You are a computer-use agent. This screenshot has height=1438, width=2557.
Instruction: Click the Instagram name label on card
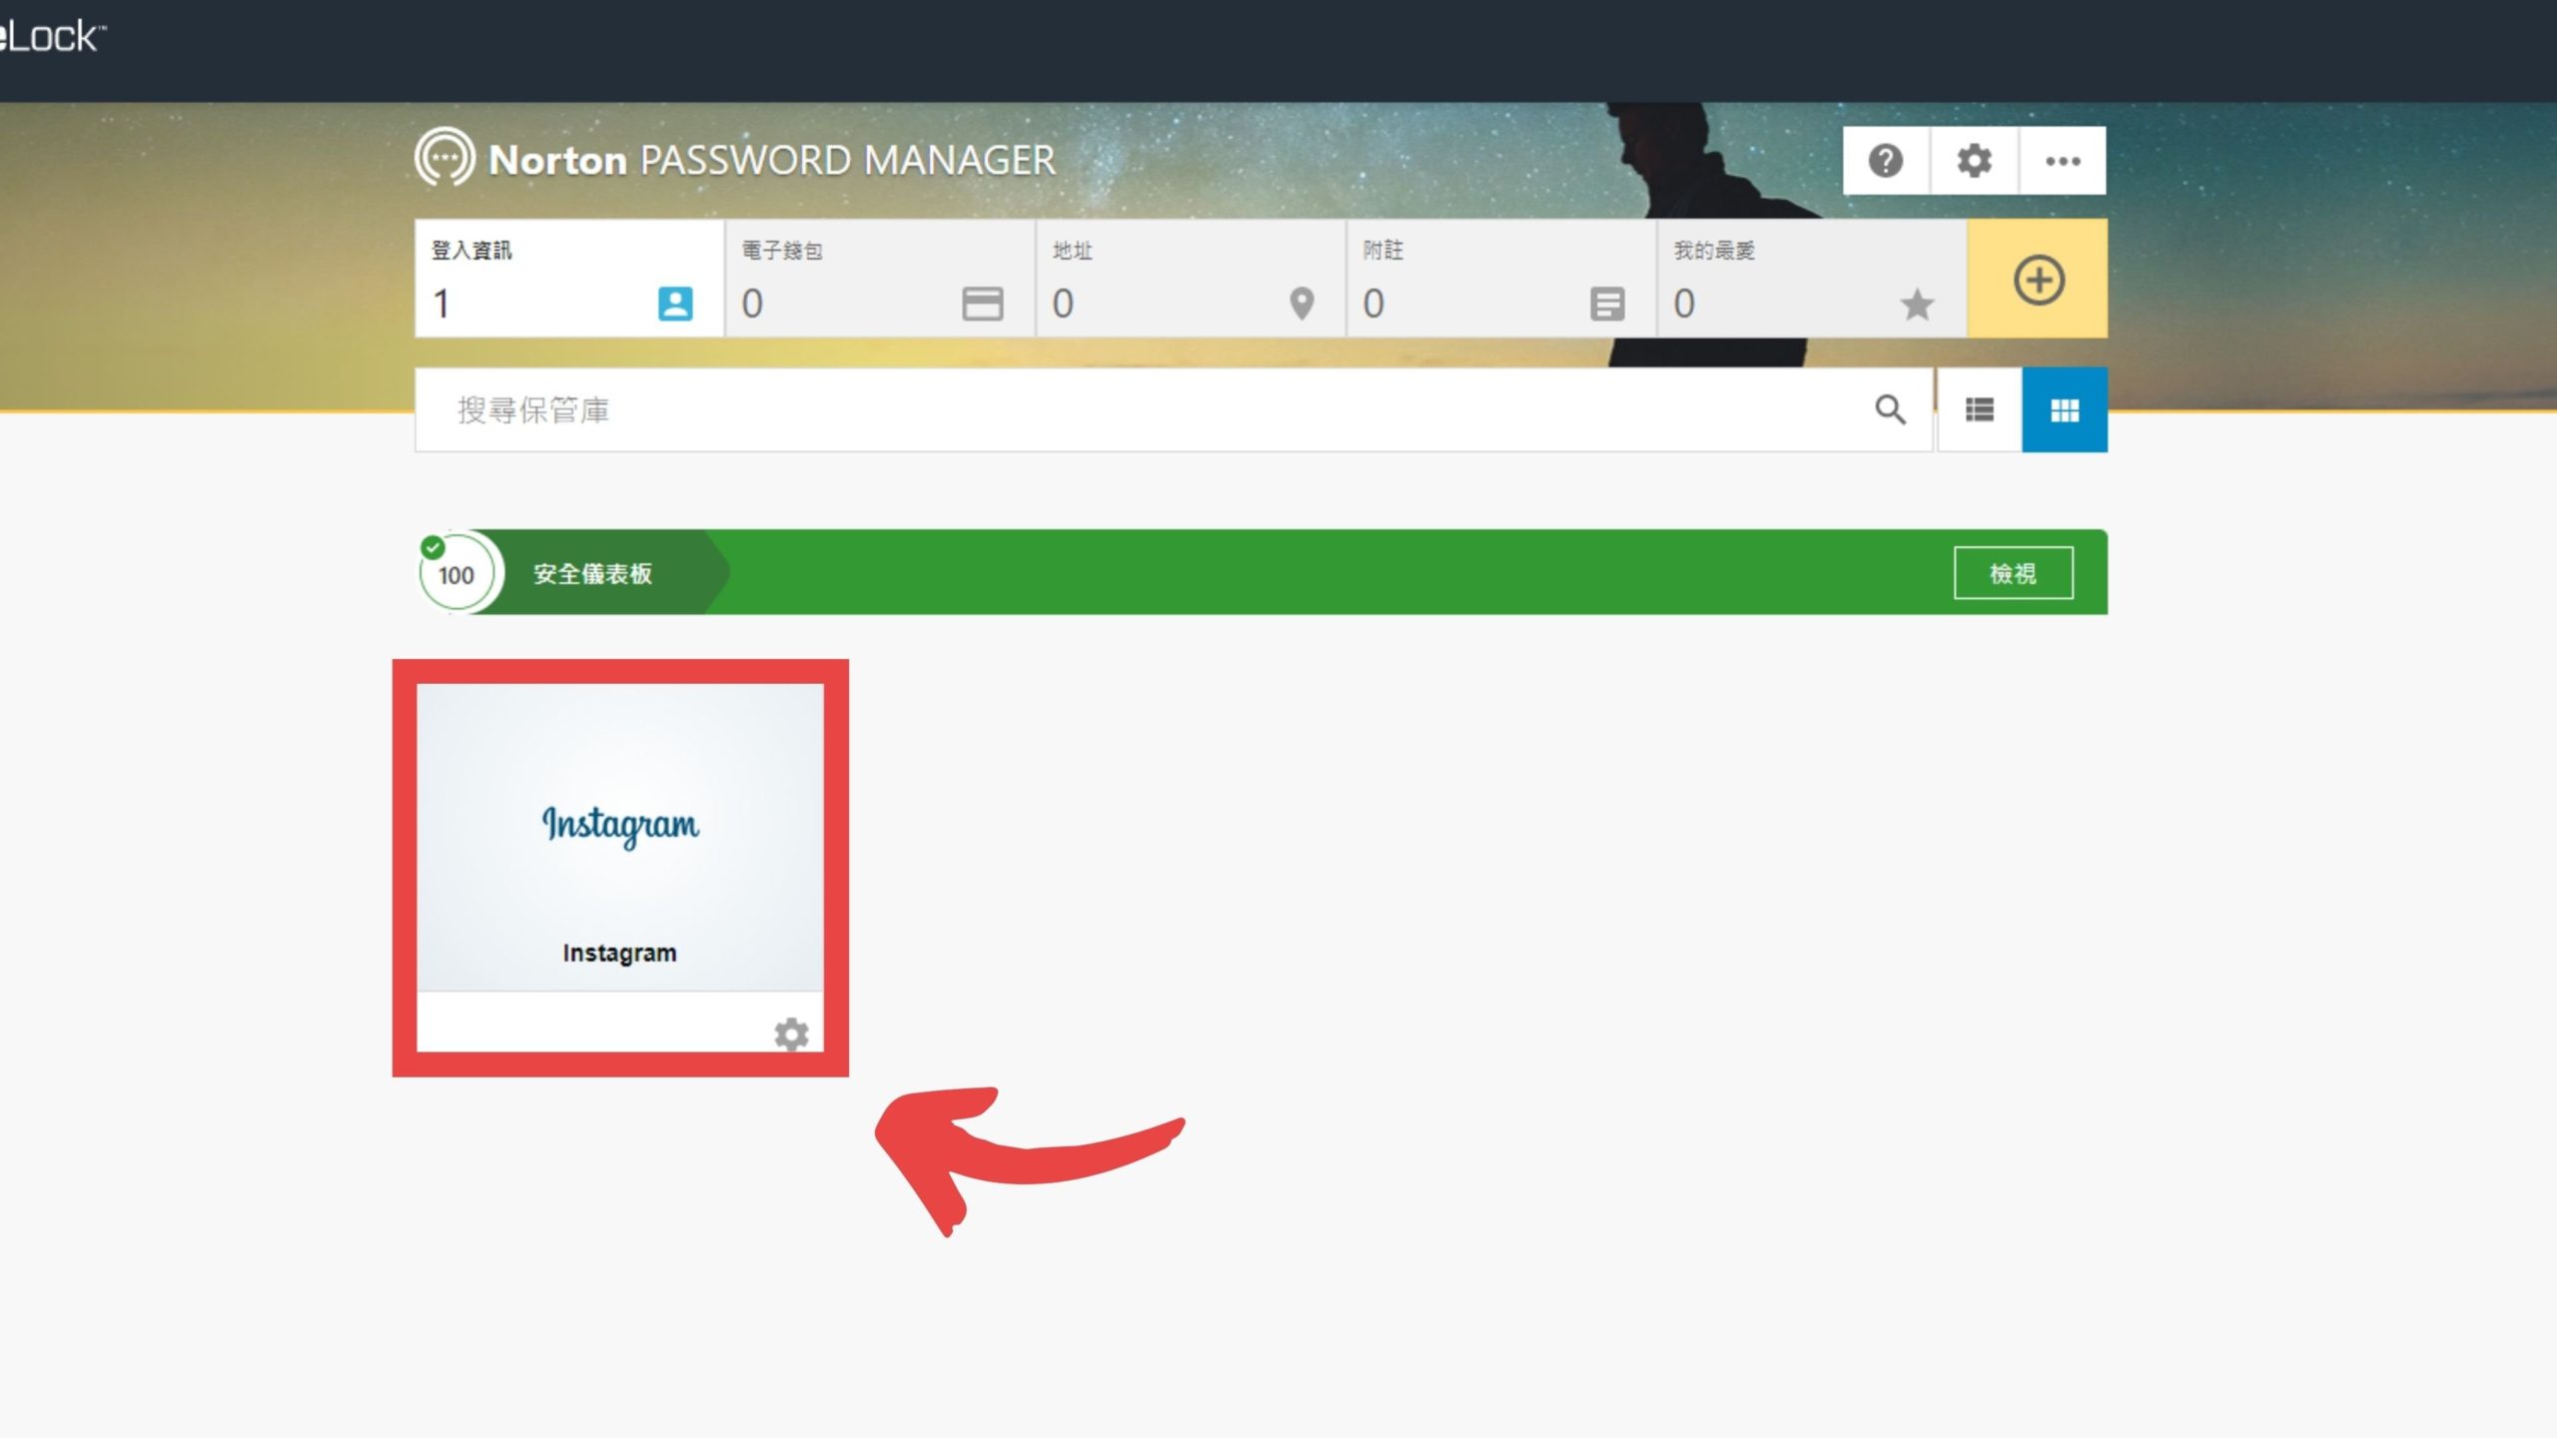[x=619, y=953]
